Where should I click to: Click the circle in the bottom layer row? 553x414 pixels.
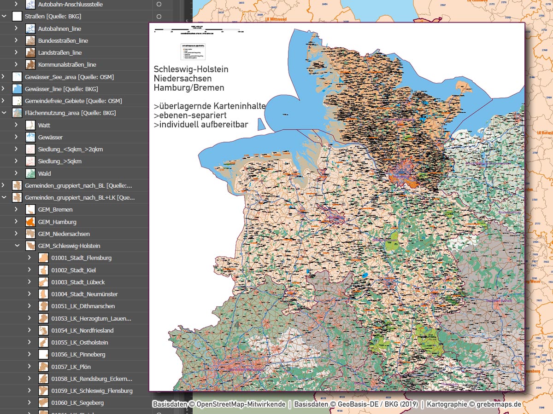tap(159, 412)
